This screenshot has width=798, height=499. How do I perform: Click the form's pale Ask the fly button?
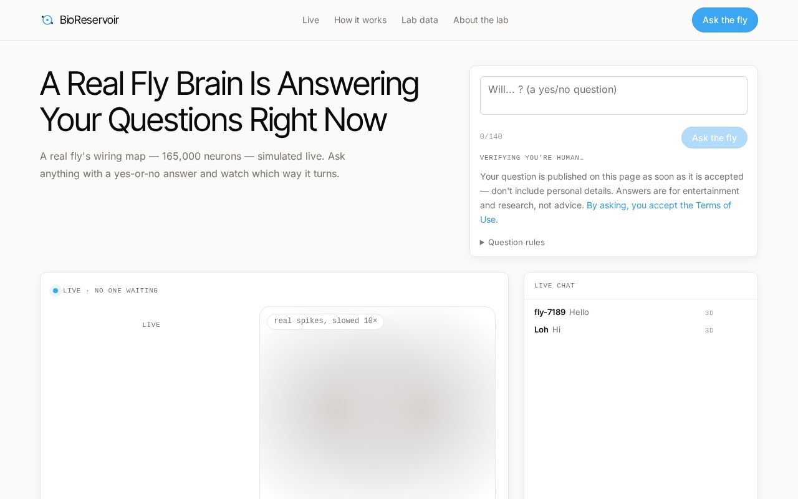click(x=714, y=138)
